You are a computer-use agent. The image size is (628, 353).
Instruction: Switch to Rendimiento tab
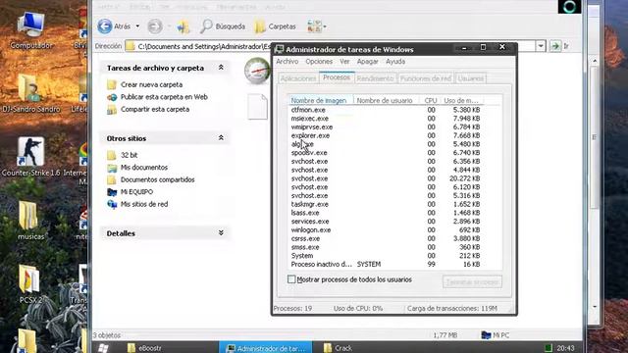pos(375,78)
